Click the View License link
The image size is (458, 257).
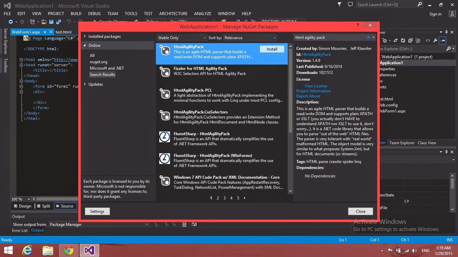click(316, 86)
